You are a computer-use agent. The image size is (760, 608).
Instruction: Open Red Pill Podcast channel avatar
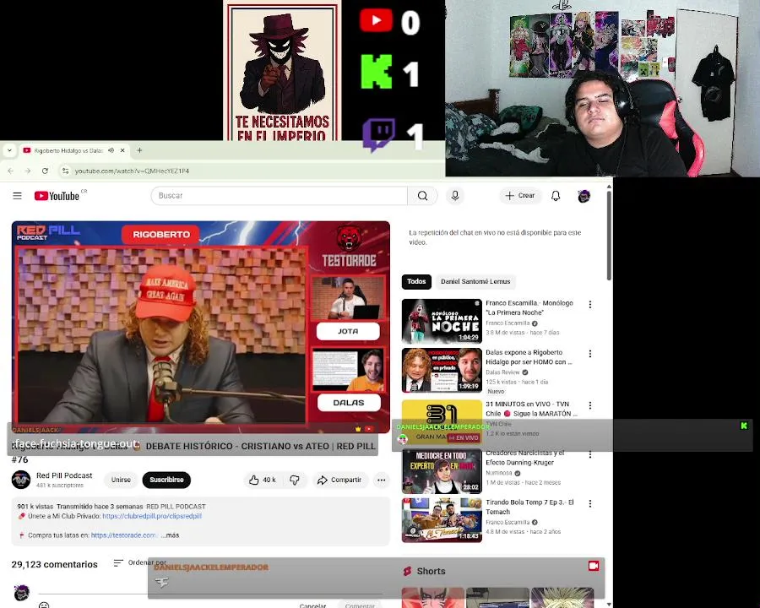pyautogui.click(x=21, y=480)
